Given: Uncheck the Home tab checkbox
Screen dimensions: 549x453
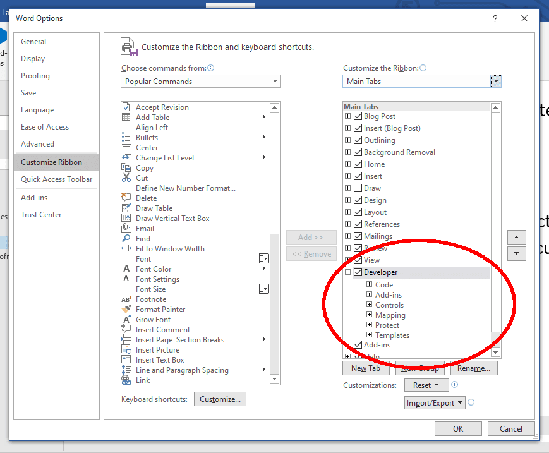Looking at the screenshot, I should 358,164.
